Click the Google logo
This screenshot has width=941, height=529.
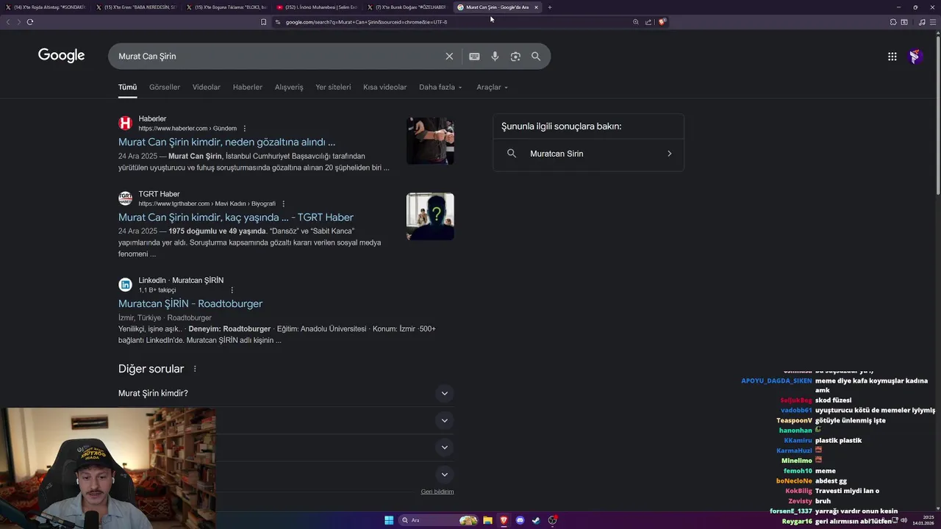click(61, 56)
